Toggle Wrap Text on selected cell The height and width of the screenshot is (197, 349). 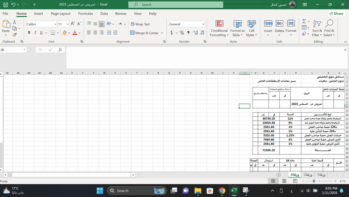tap(140, 24)
